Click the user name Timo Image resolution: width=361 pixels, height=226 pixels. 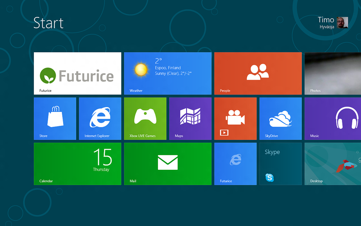326,20
